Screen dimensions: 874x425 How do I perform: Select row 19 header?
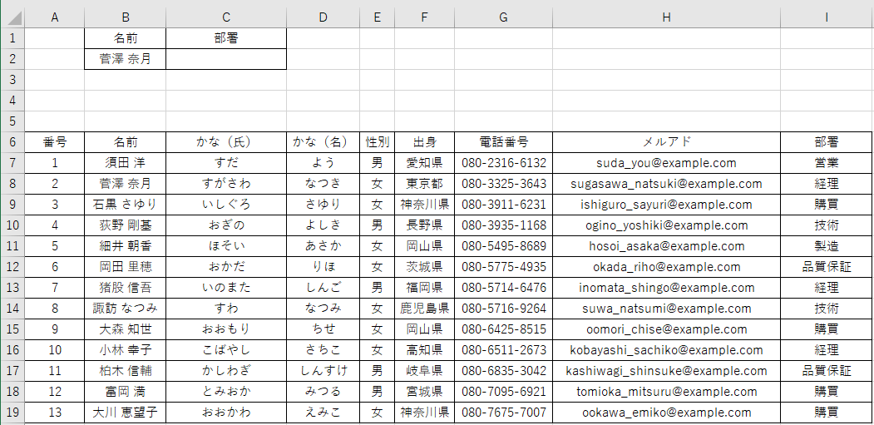point(12,413)
